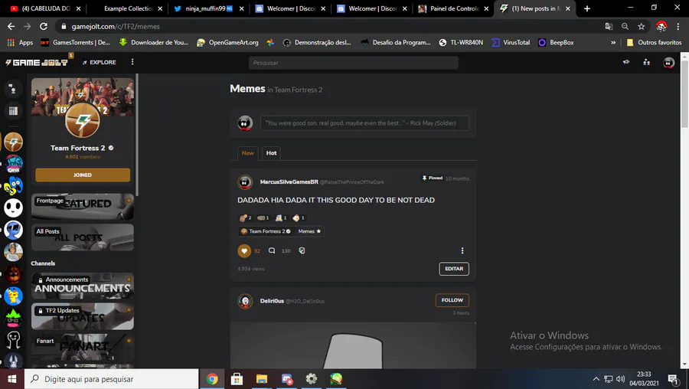Click the Team Fortress 2 community avatar
Screen dimensions: 689x389
(83, 120)
